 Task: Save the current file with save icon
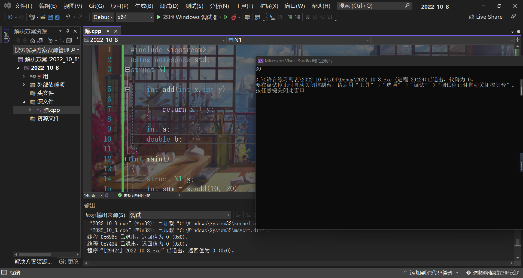pyautogui.click(x=50, y=17)
